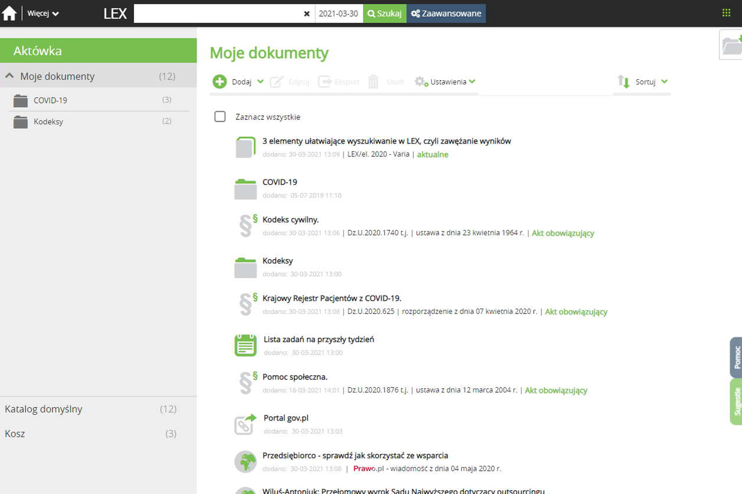Screen dimensions: 742x494
Task: Click the clear X in search field
Action: tap(306, 14)
